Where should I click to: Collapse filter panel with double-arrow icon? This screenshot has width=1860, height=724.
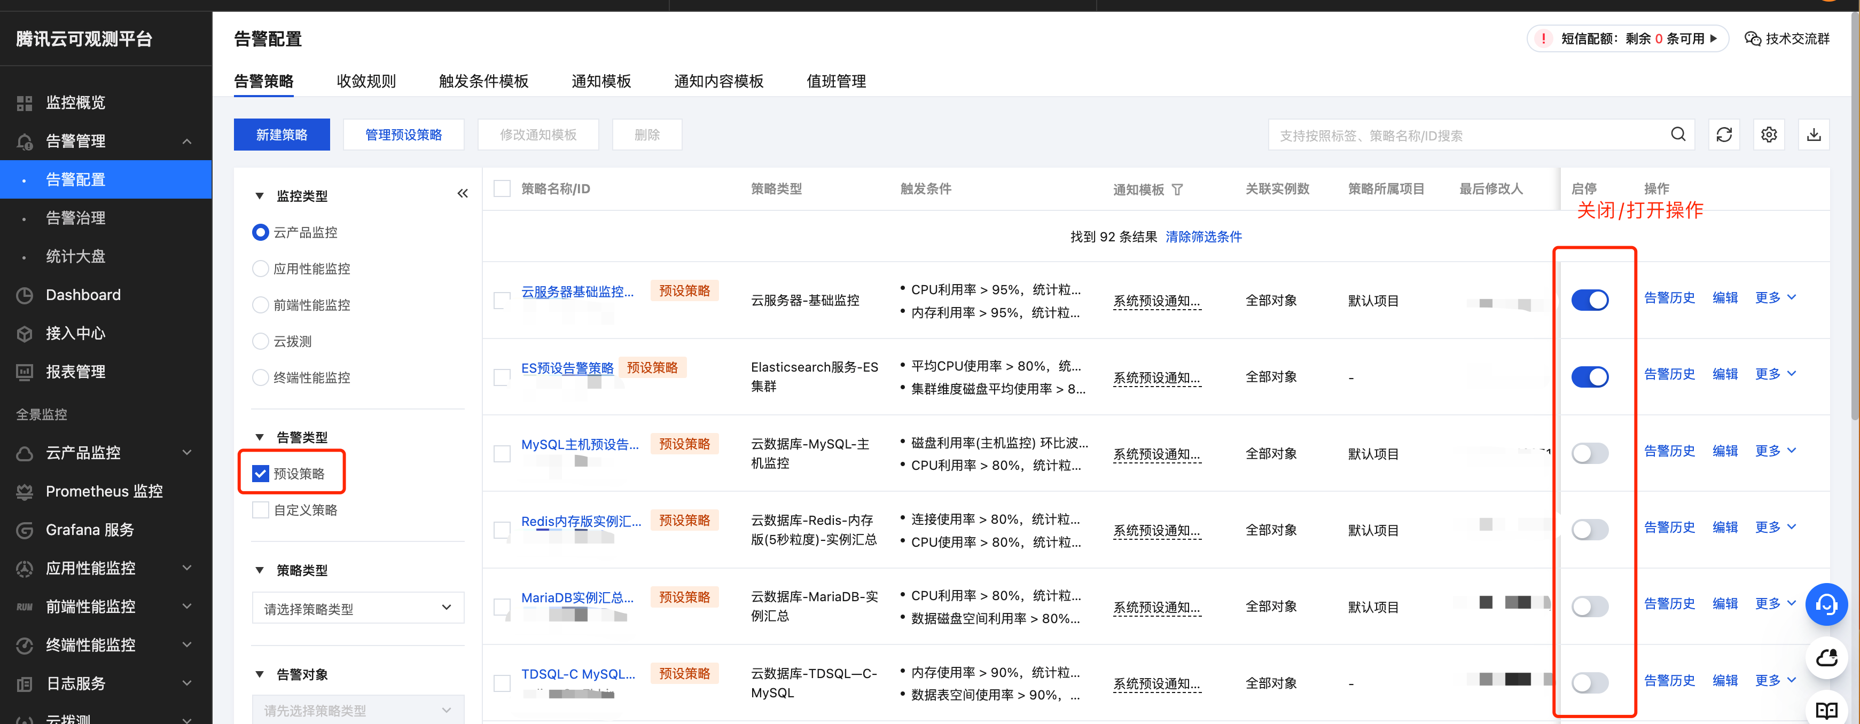click(x=462, y=193)
